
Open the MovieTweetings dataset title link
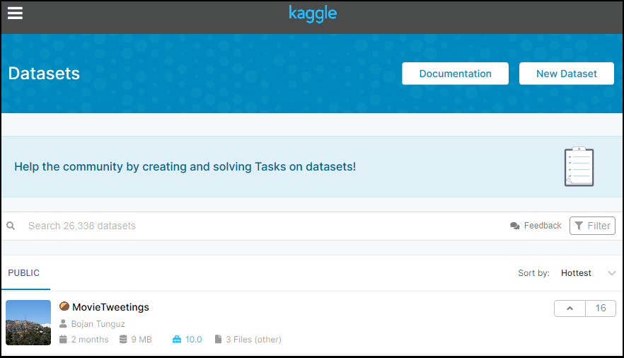(x=110, y=307)
